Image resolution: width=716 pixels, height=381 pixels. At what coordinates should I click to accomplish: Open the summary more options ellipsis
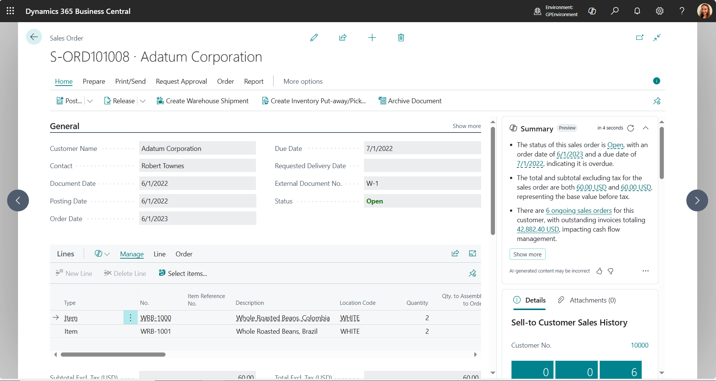point(645,271)
